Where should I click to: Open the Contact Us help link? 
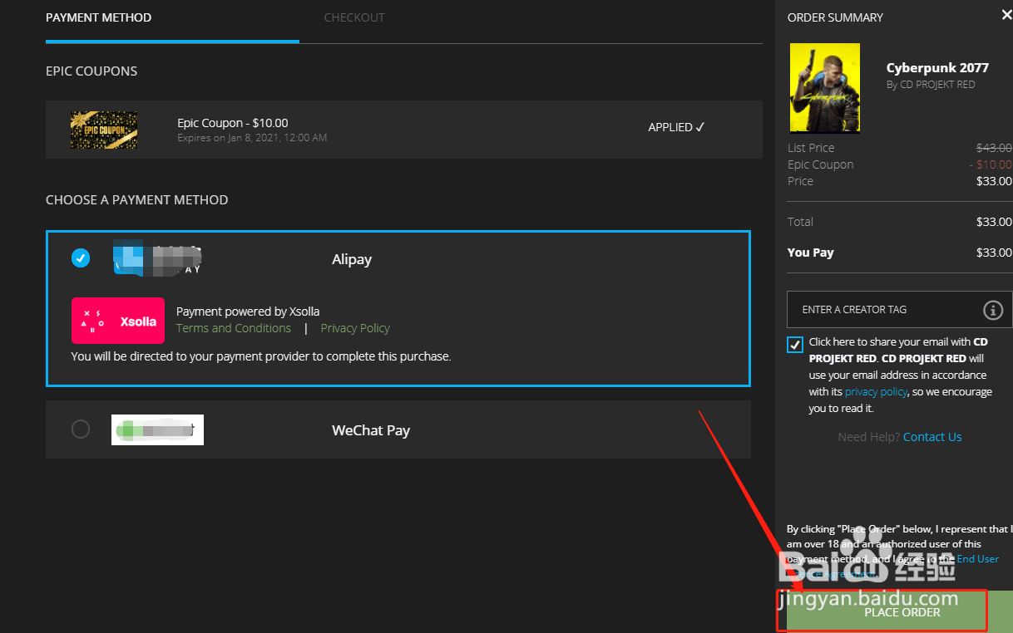[x=932, y=437]
